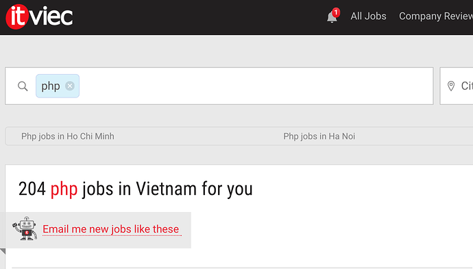Open the All Jobs menu
Viewport: 473px width, 269px height.
(368, 16)
